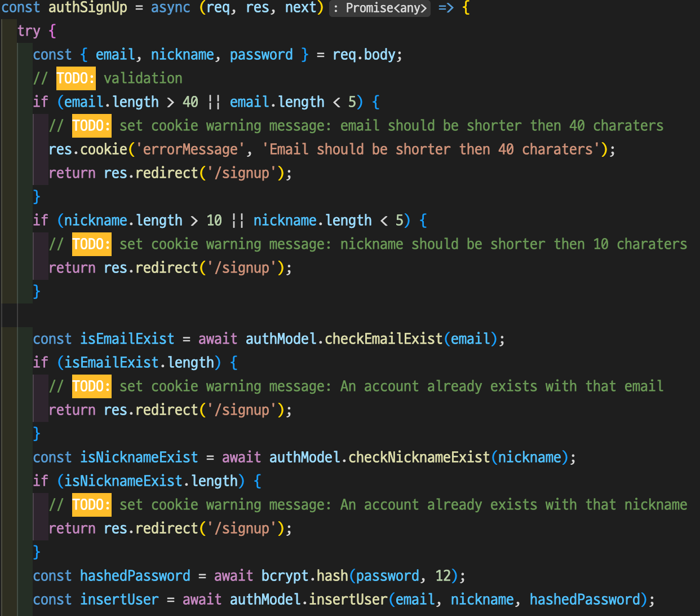Screen dimensions: 700x616
Task: Click 'password' in the destructuring assignment
Action: (x=262, y=55)
